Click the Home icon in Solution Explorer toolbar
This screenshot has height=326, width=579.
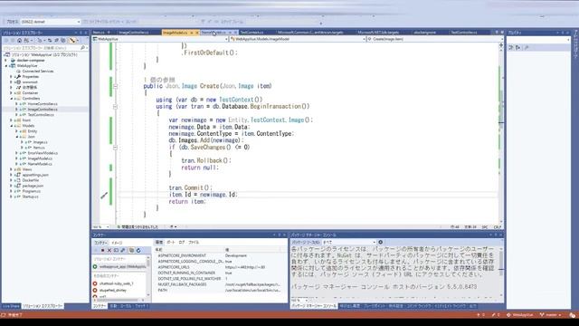pos(20,40)
